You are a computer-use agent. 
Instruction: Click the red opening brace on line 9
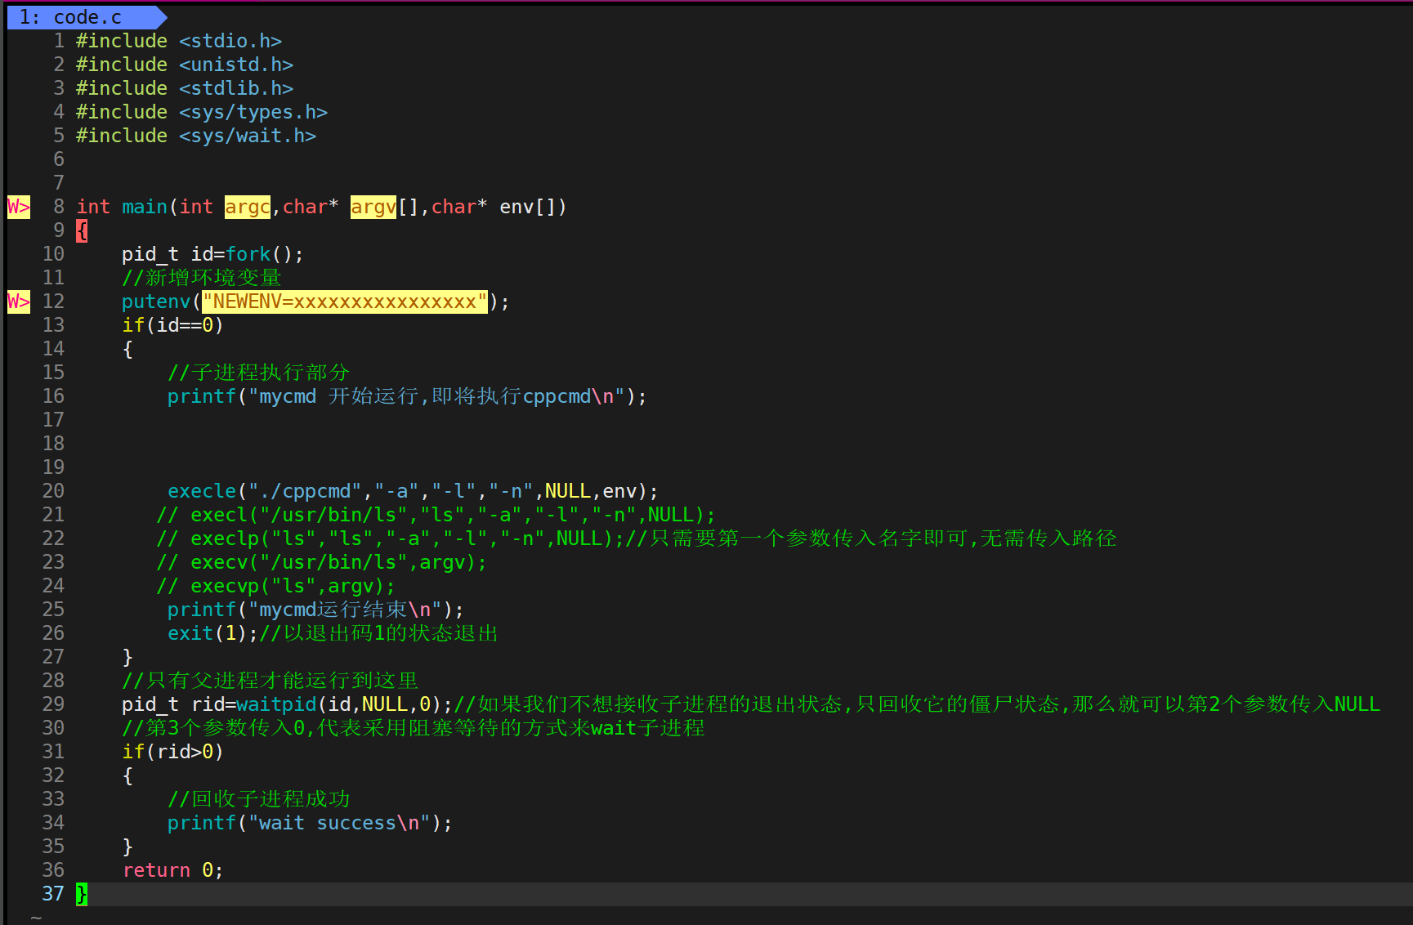tap(82, 230)
